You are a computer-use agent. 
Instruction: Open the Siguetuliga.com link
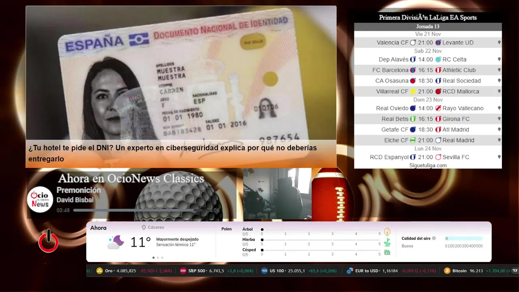click(428, 165)
